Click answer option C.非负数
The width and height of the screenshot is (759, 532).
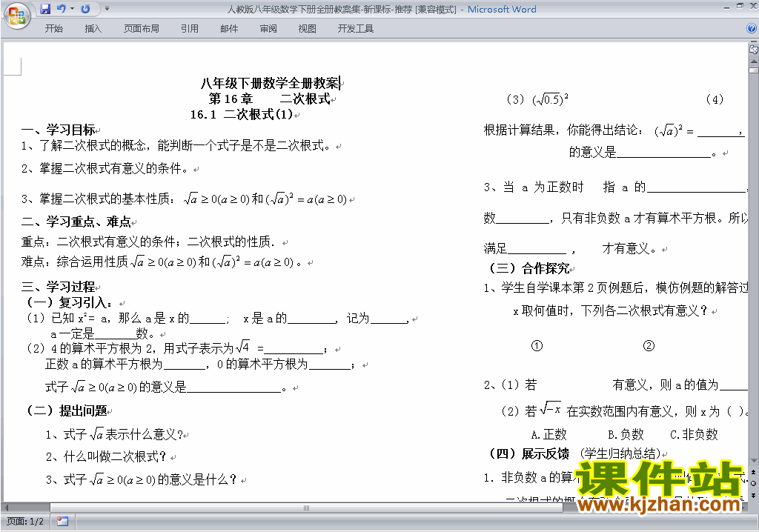(694, 435)
